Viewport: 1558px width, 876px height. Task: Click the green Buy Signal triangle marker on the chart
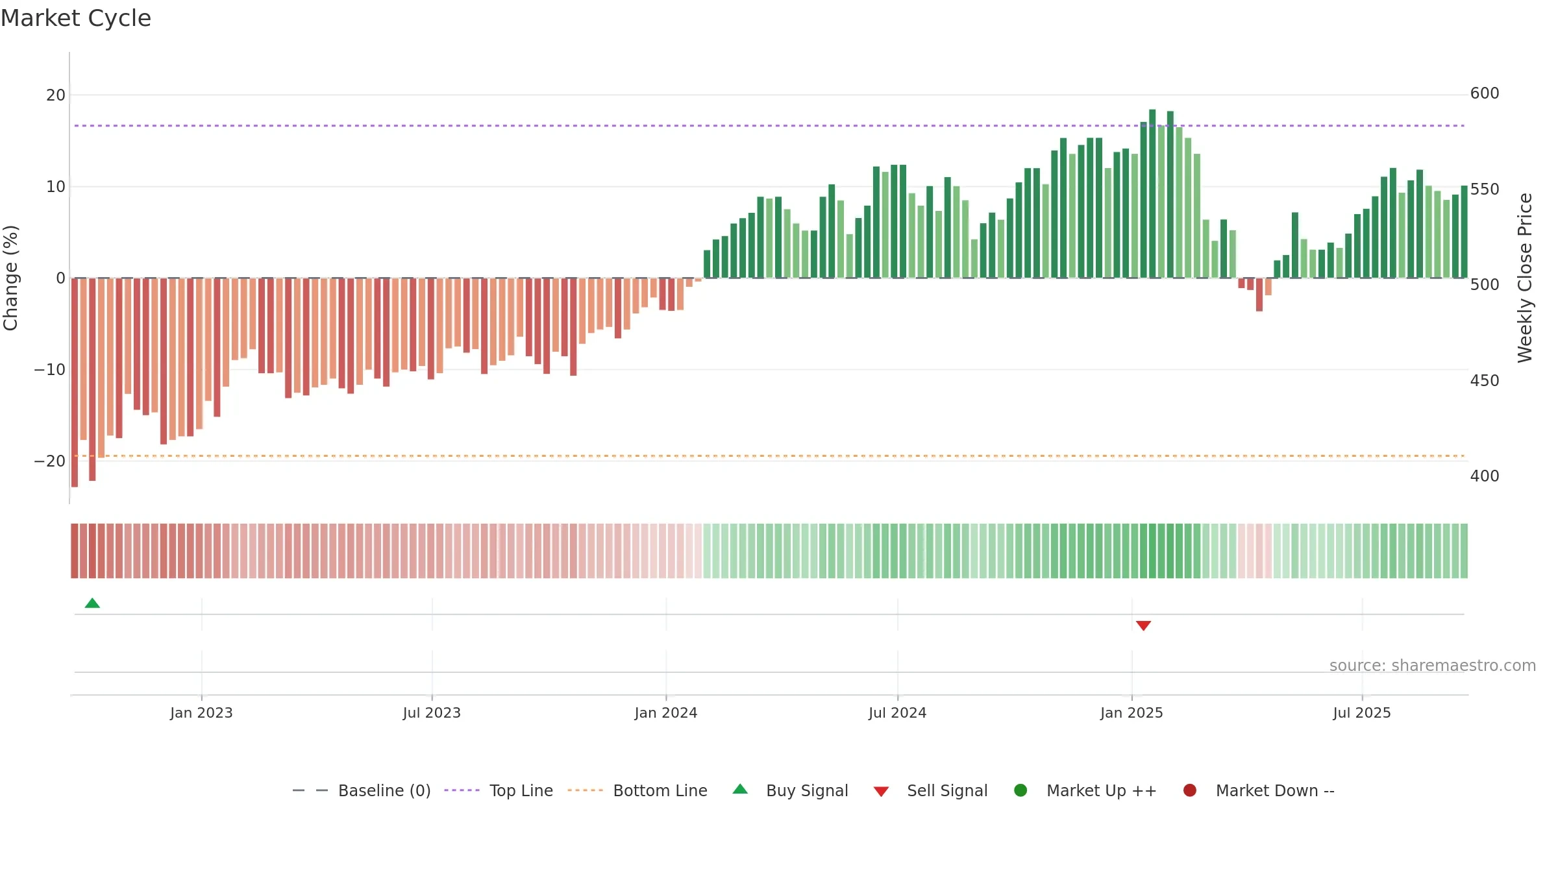pyautogui.click(x=92, y=603)
